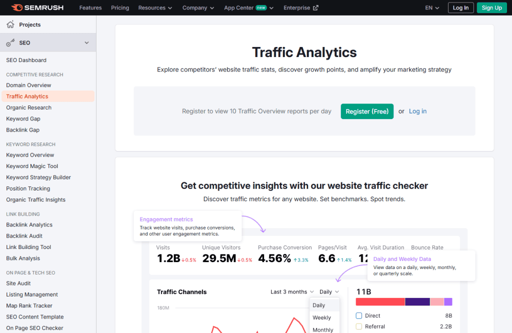512x333 pixels.
Task: Go to the Pricing page
Action: pyautogui.click(x=120, y=8)
